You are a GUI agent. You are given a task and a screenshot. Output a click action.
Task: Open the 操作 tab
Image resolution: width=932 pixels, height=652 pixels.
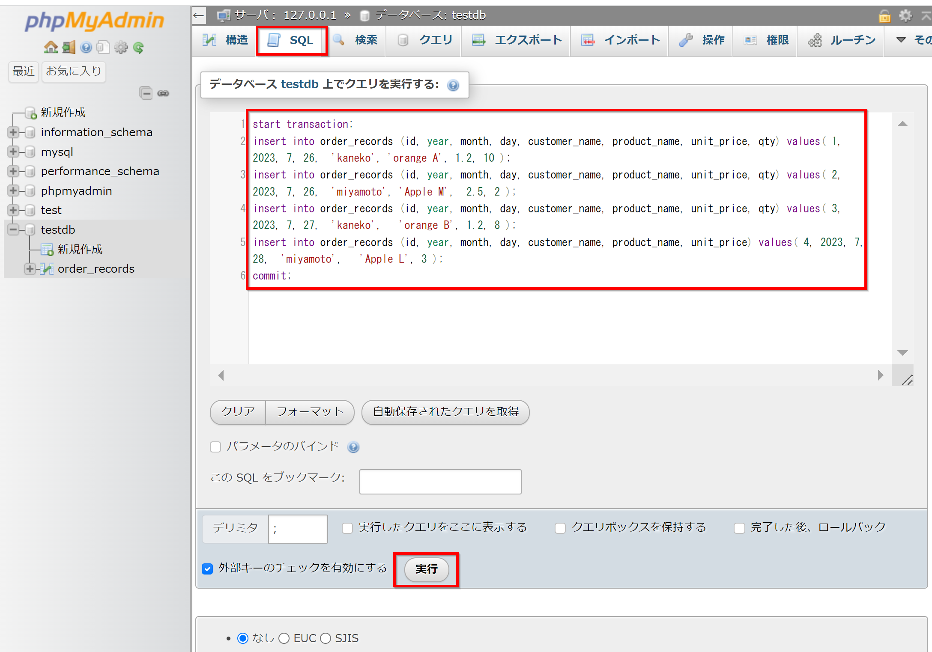click(702, 40)
